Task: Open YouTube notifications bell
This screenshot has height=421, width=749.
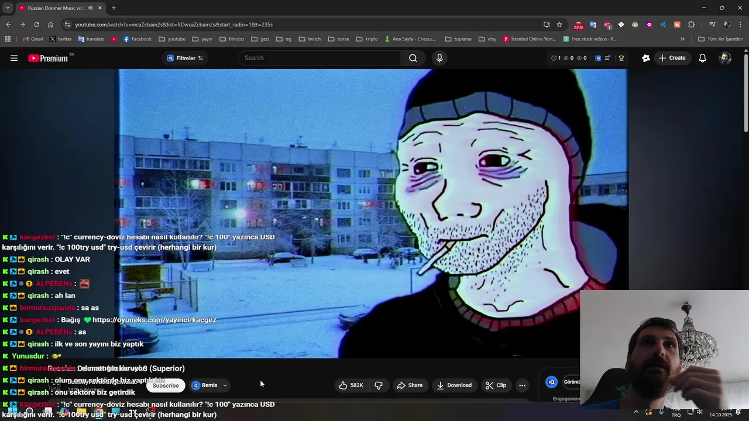Action: (703, 58)
